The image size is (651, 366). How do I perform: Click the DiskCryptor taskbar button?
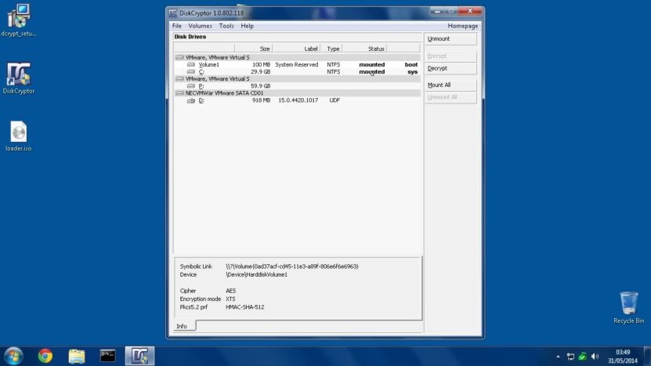(x=140, y=356)
